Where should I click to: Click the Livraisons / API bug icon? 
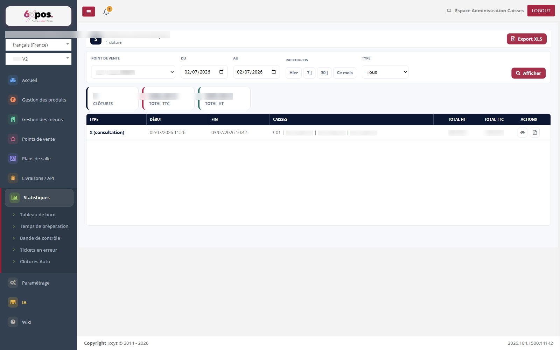coord(13,178)
